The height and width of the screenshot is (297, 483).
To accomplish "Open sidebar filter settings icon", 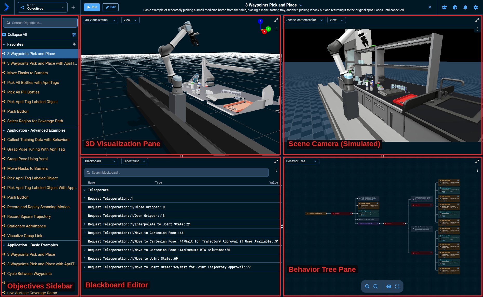I will click(x=74, y=35).
